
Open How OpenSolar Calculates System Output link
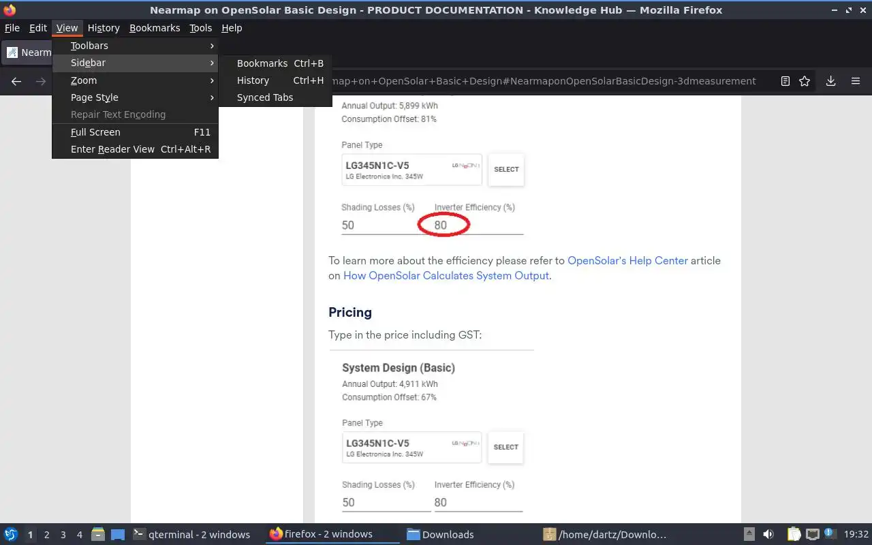coord(446,276)
